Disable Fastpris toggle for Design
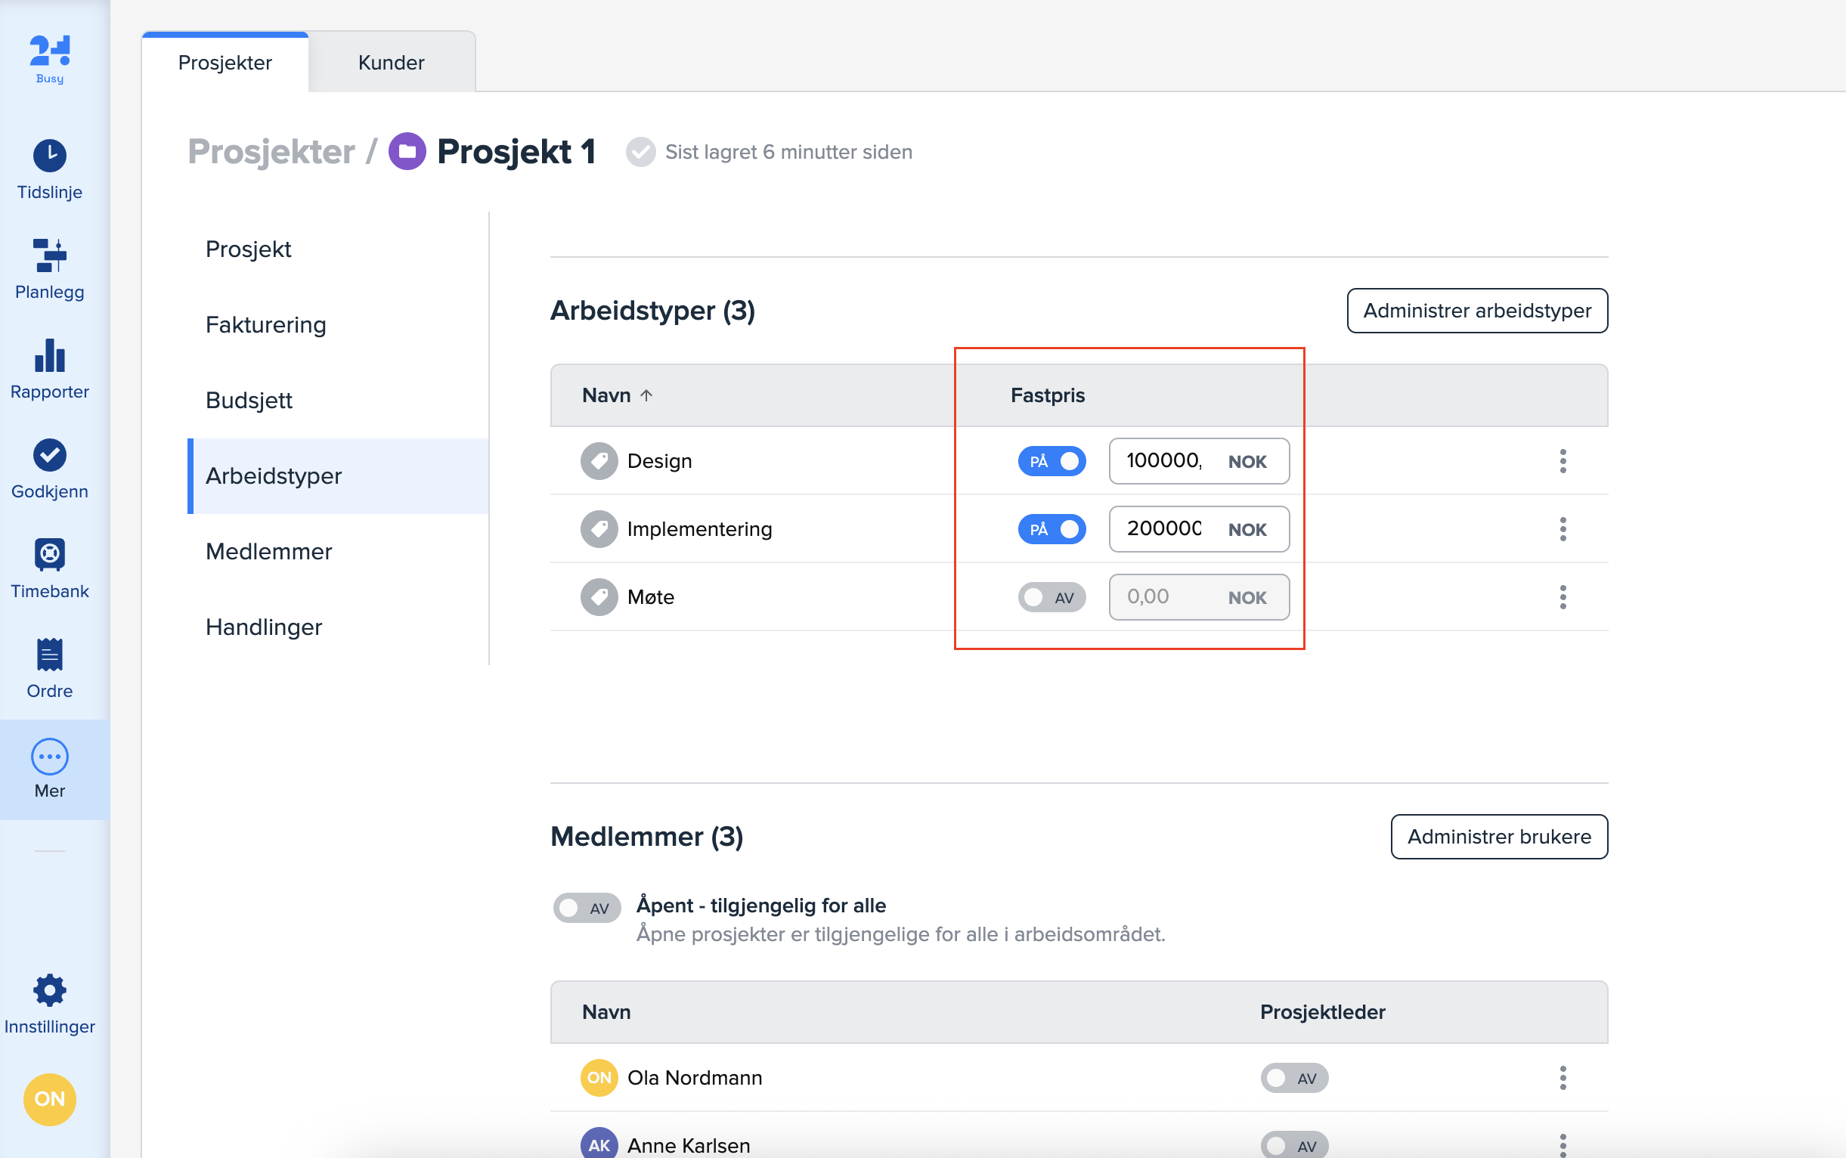Screen dimensions: 1846x1158 (1051, 461)
